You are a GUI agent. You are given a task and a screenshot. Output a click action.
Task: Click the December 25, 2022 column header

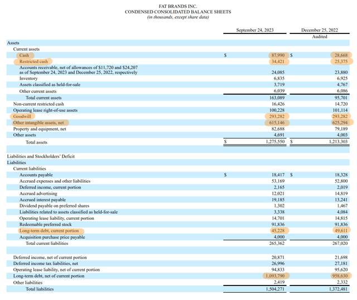(320, 30)
